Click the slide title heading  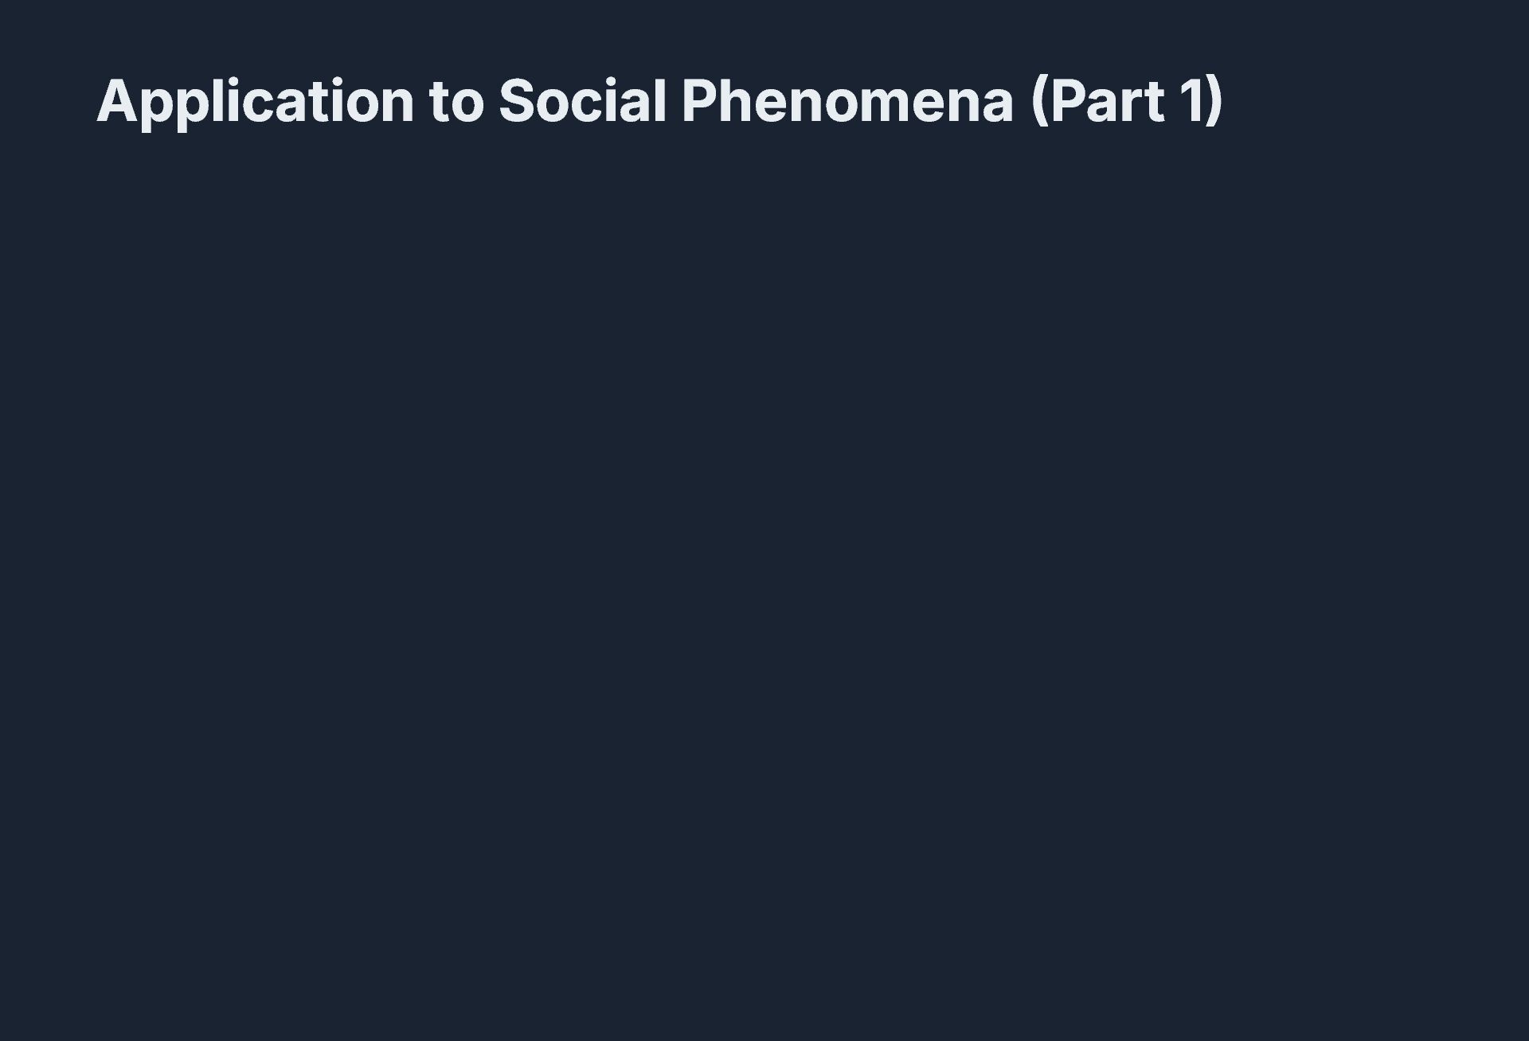pos(659,101)
